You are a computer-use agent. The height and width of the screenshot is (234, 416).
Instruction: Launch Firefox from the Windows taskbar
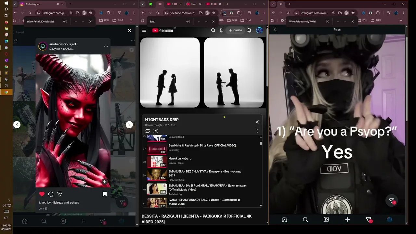[6, 22]
